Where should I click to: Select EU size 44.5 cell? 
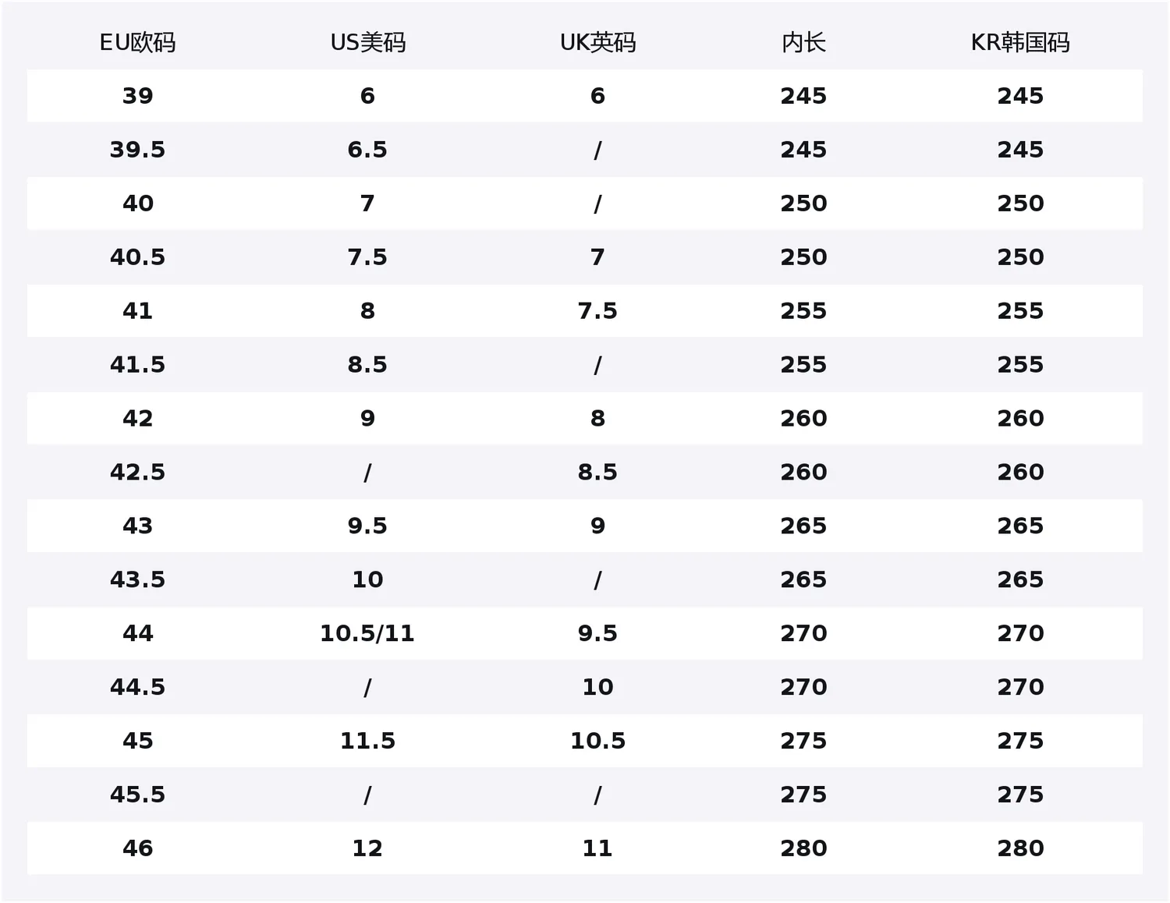[137, 687]
